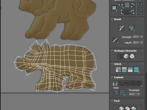Click the Set Pivot icon in Quick Transform

pyautogui.click(x=114, y=8)
